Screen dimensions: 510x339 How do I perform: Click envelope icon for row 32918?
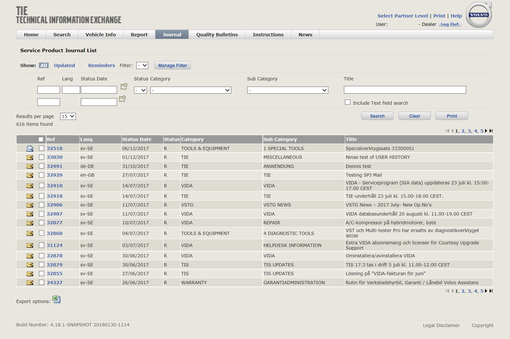pyautogui.click(x=30, y=196)
